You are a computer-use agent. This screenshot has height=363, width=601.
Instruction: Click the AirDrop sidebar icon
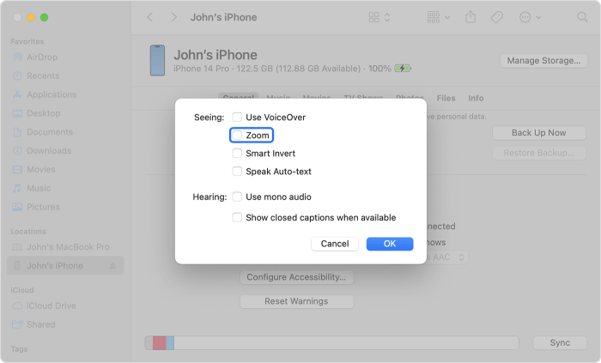coord(18,57)
